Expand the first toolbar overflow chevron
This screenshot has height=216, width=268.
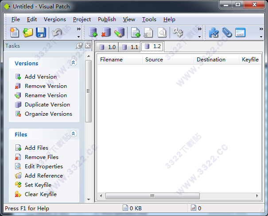[78, 29]
